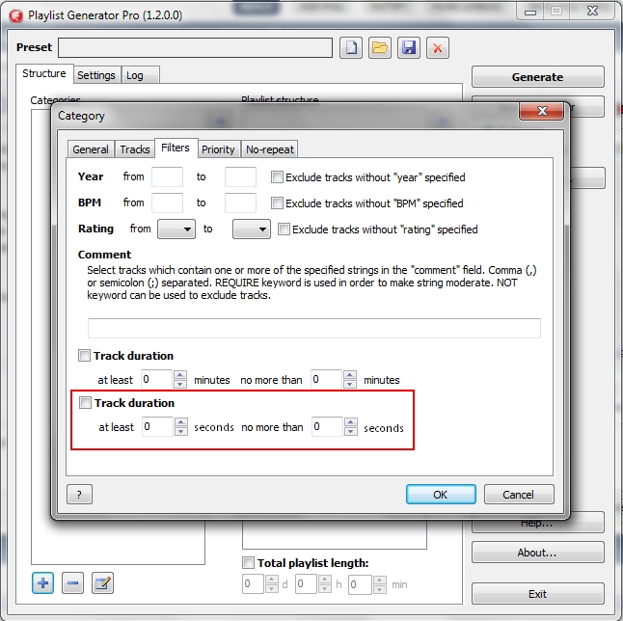Delete preset with red X icon
Screen dimensions: 623x621
pos(438,48)
